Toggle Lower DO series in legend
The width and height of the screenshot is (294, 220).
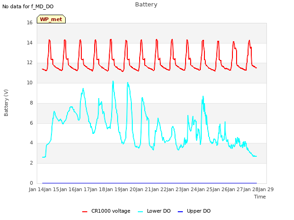point(154,211)
